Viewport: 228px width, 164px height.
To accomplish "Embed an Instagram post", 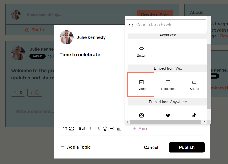I will coord(141,115).
